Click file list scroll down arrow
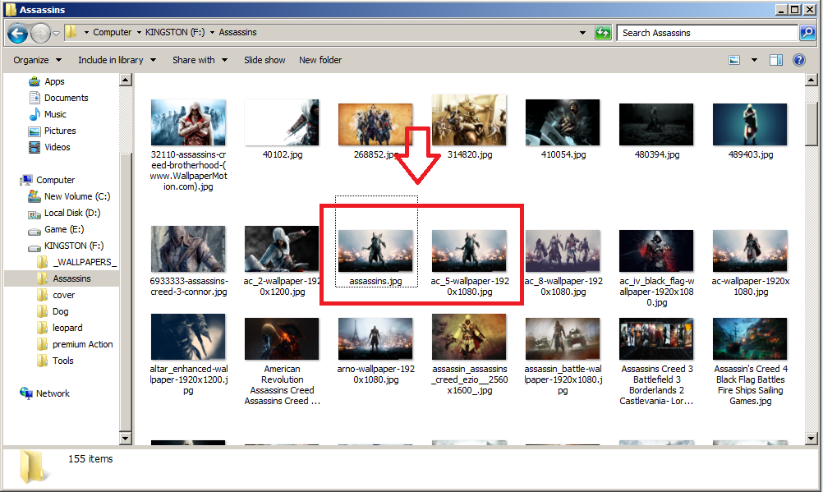Viewport: 823px width, 492px height. (811, 438)
